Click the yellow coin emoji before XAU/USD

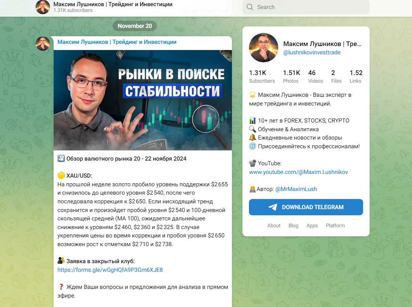61,175
